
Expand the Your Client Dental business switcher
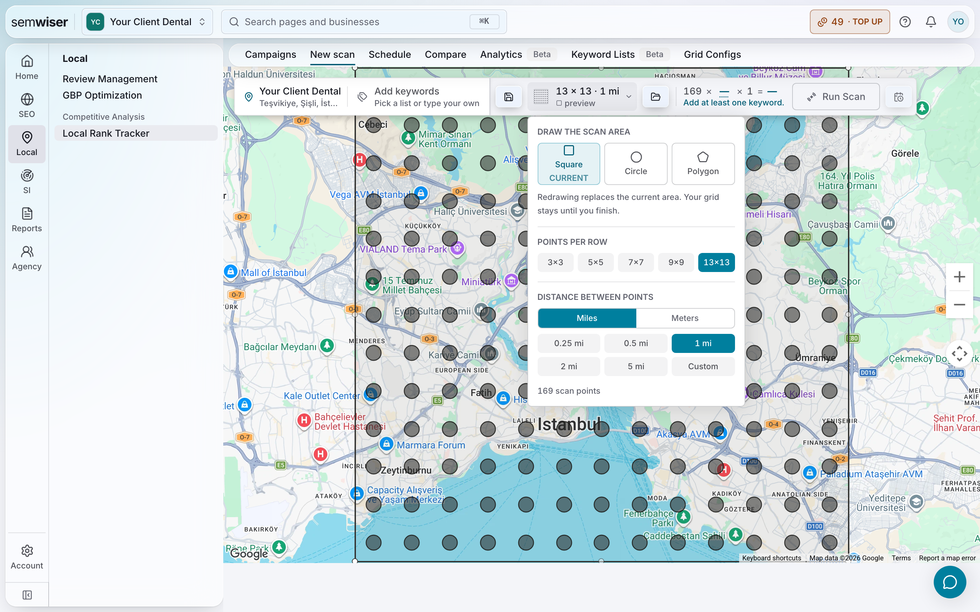(147, 22)
